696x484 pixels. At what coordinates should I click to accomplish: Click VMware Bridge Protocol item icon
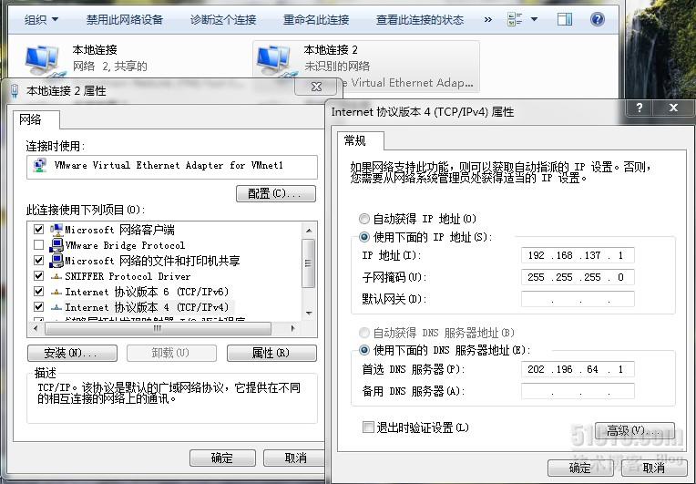pyautogui.click(x=56, y=244)
